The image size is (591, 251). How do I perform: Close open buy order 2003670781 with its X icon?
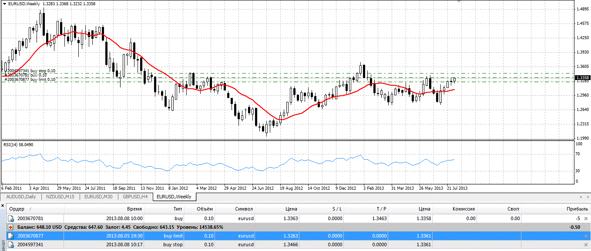click(x=586, y=218)
